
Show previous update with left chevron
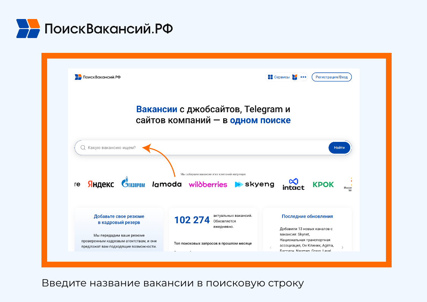tap(270, 248)
